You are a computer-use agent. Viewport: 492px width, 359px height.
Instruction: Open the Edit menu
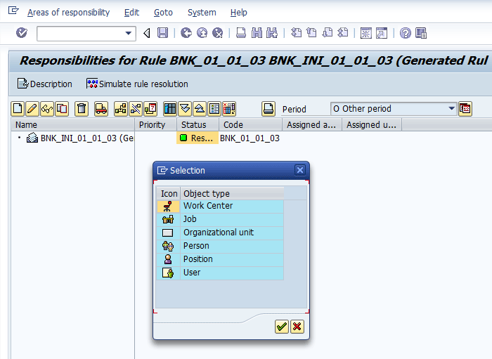coord(132,13)
